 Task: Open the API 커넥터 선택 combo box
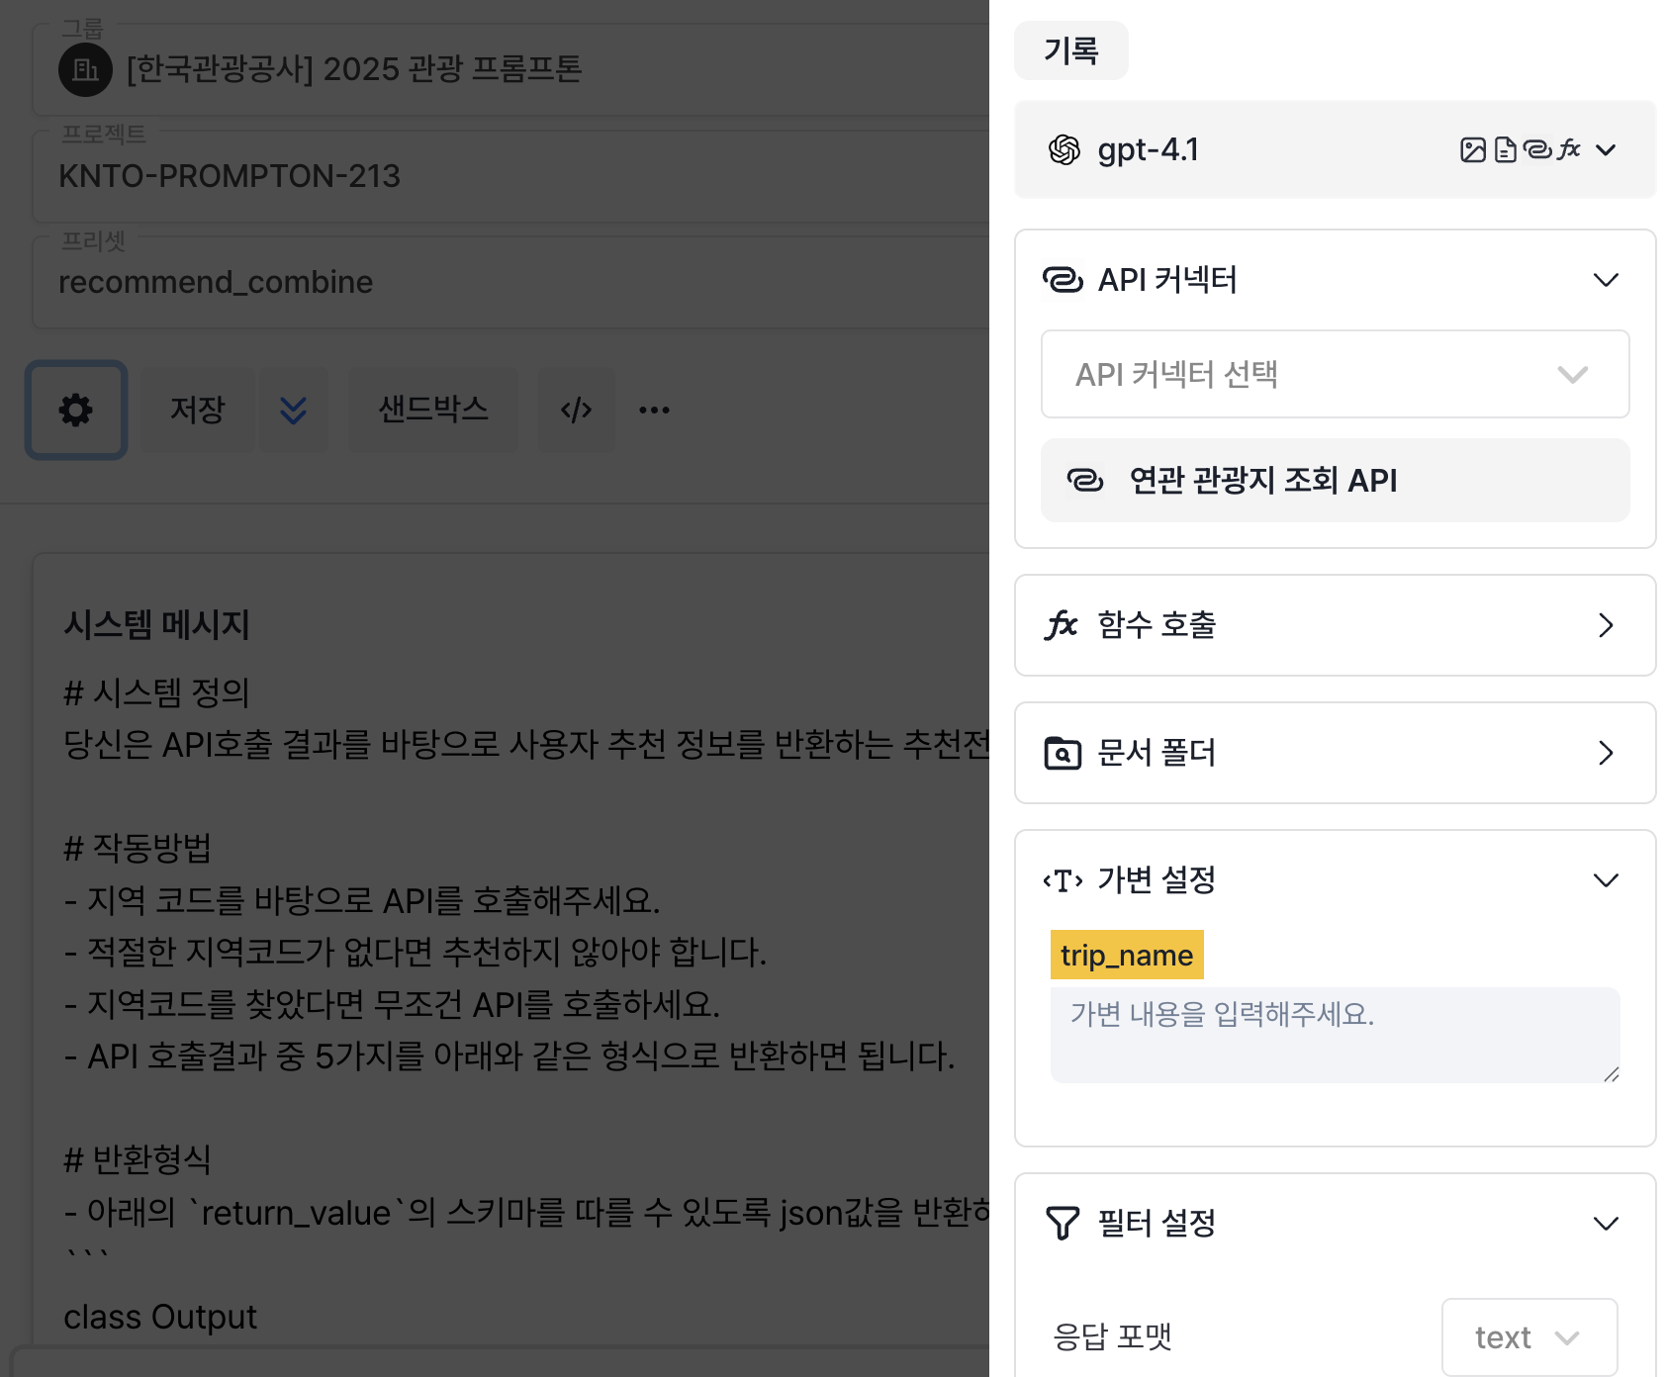(x=1335, y=374)
